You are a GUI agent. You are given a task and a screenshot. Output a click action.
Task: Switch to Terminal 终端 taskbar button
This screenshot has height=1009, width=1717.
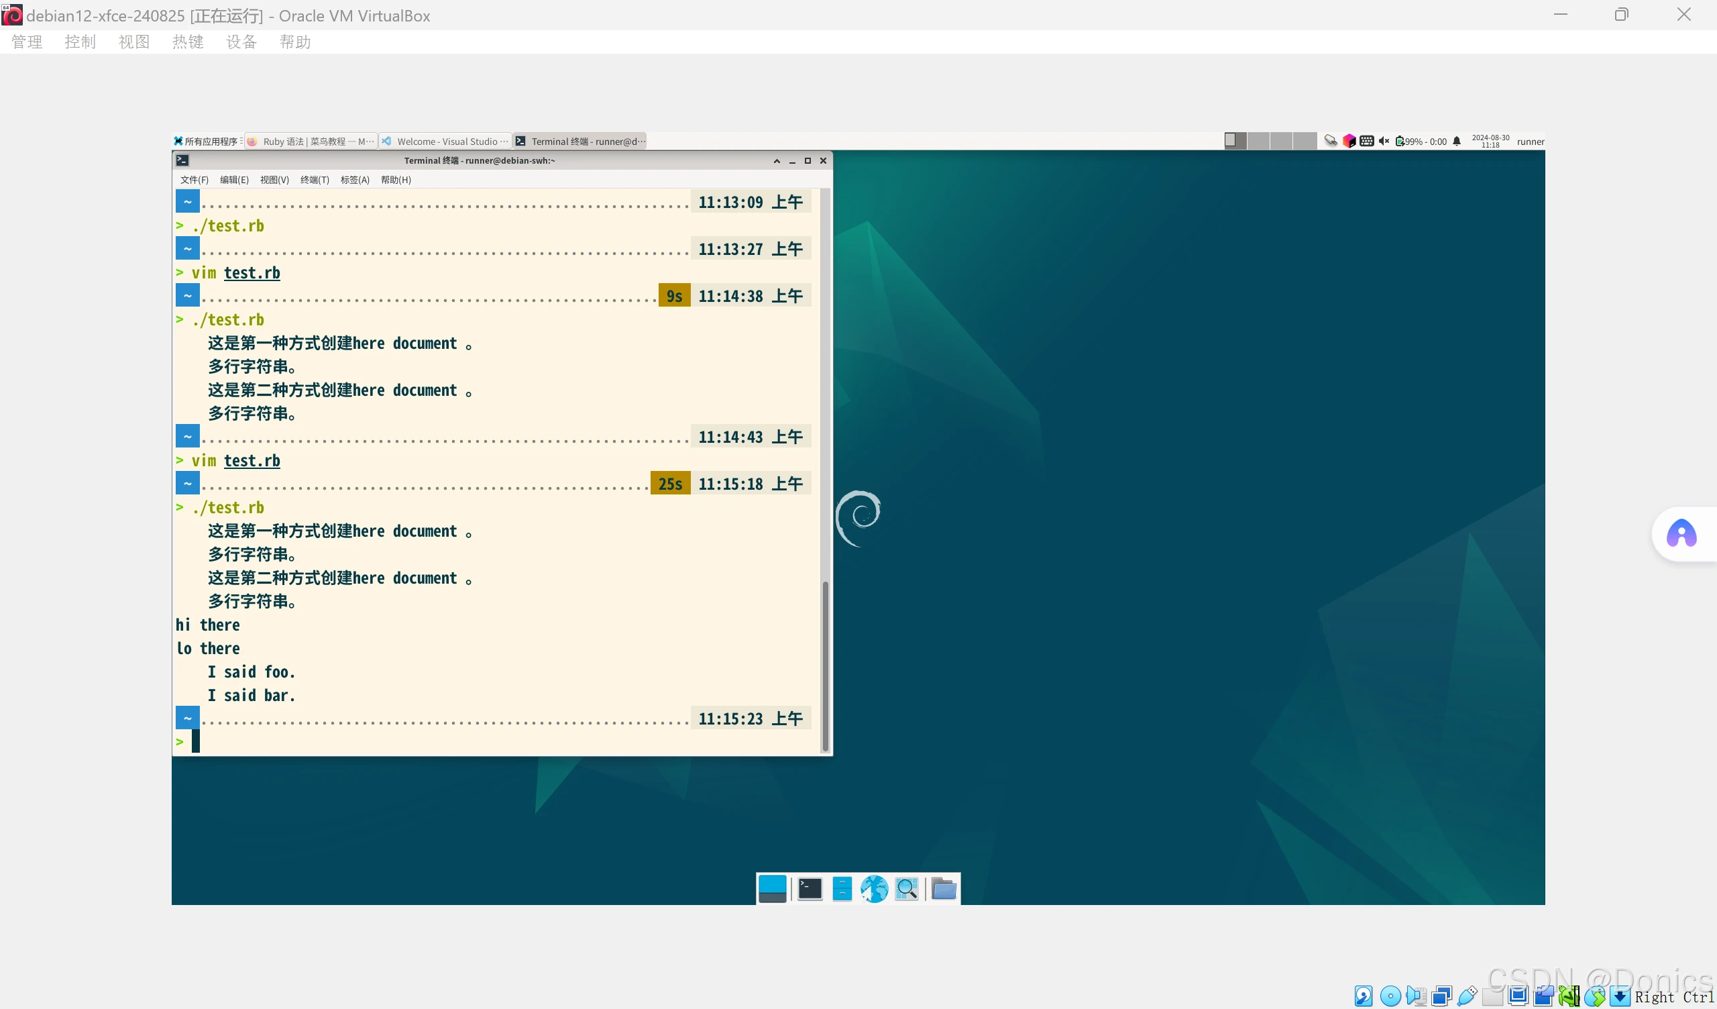(x=580, y=141)
